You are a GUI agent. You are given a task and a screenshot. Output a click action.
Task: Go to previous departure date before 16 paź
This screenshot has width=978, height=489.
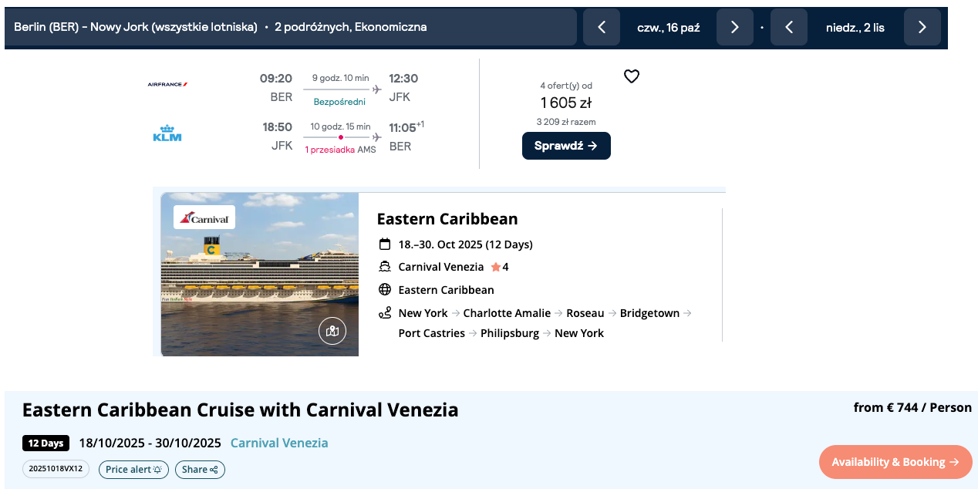coord(602,28)
